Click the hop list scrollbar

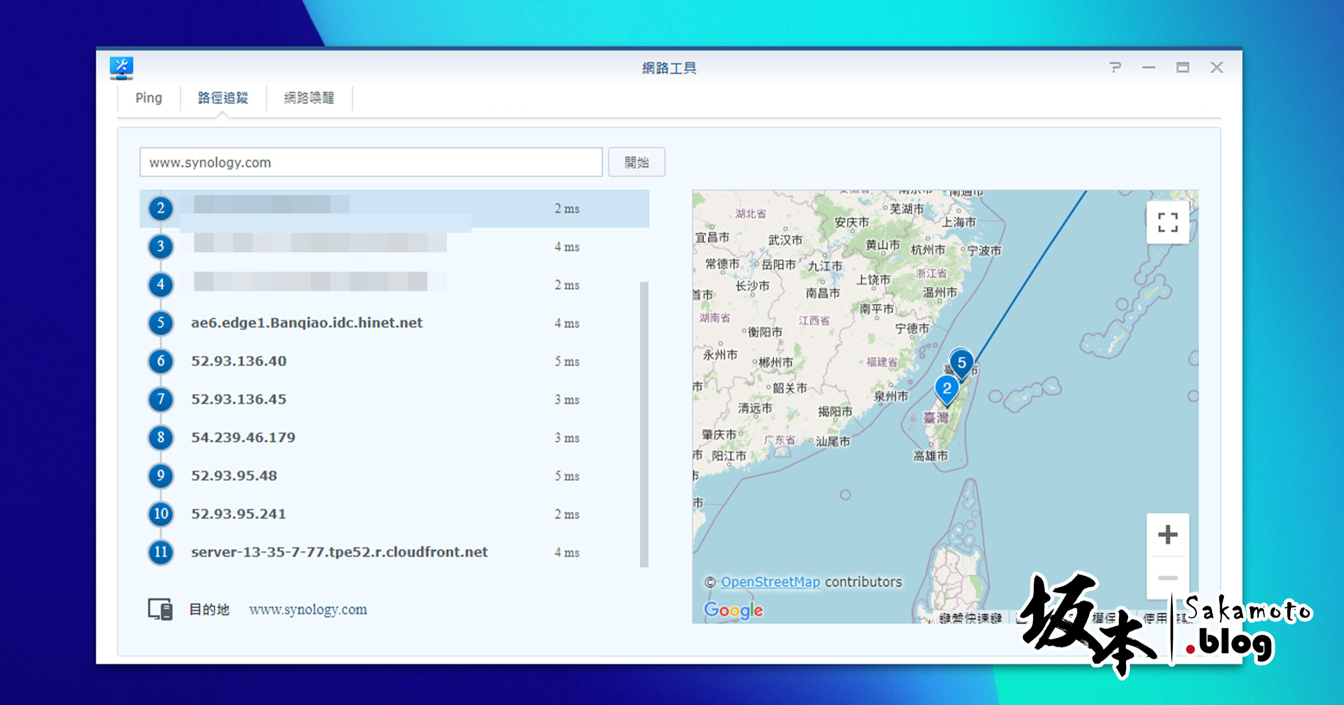click(x=644, y=424)
